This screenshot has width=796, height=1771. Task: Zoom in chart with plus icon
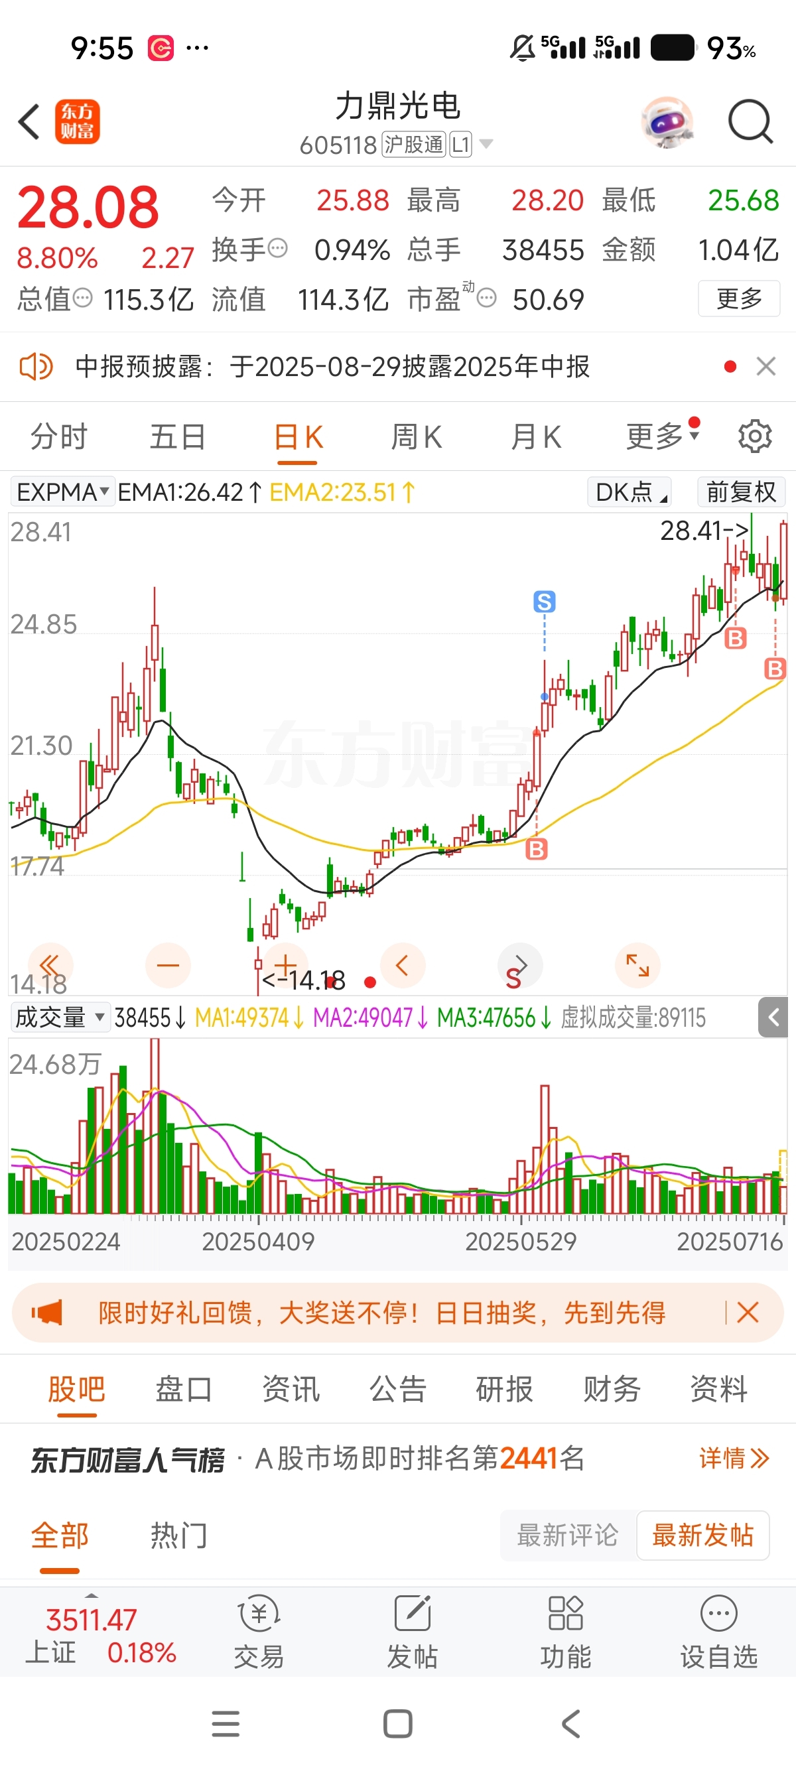(x=285, y=965)
